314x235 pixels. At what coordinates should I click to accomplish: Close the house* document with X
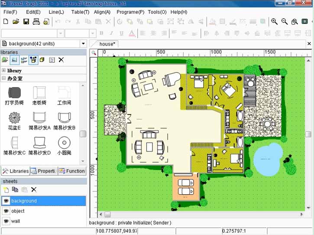(x=309, y=43)
